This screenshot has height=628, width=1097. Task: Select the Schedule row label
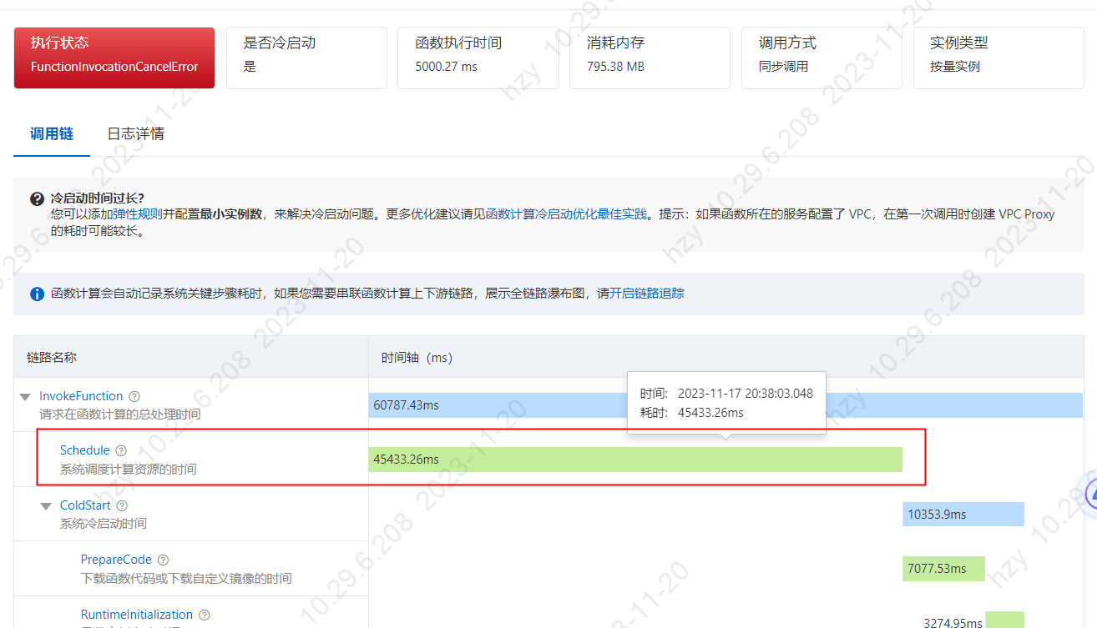pyautogui.click(x=85, y=450)
